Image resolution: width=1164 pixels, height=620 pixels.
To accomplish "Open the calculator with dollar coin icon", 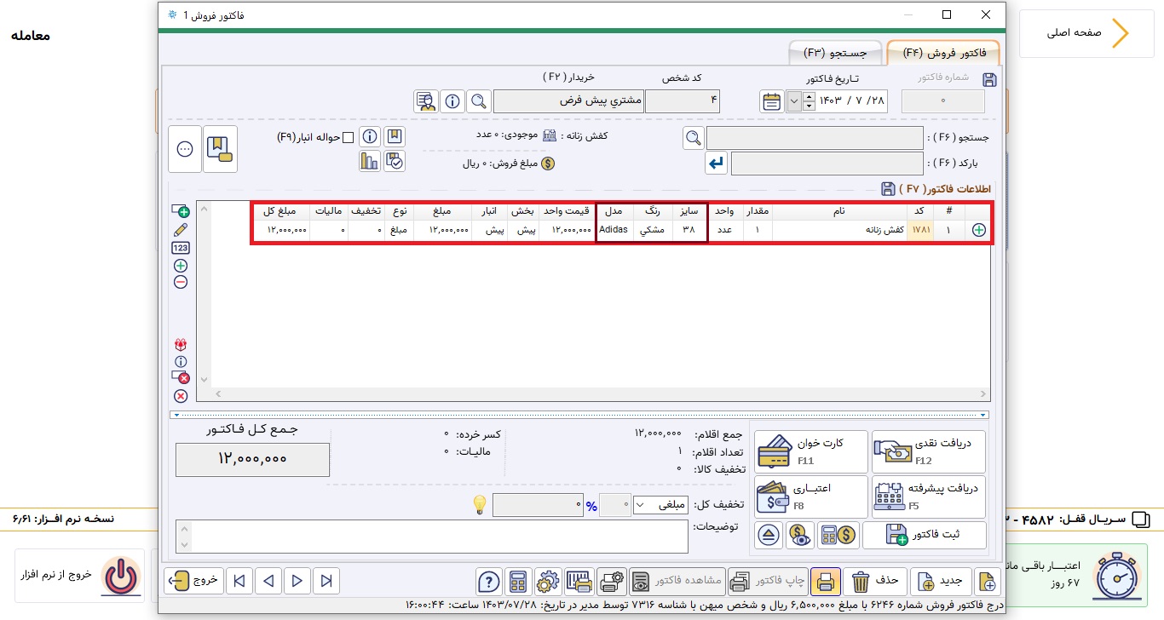I will pos(838,535).
